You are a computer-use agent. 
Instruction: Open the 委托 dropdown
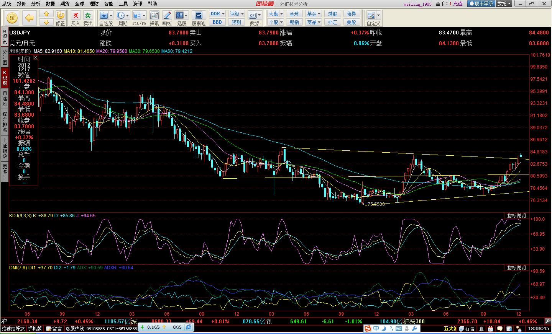pos(504,3)
